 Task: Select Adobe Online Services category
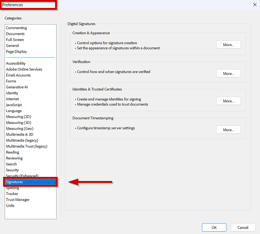point(24,69)
